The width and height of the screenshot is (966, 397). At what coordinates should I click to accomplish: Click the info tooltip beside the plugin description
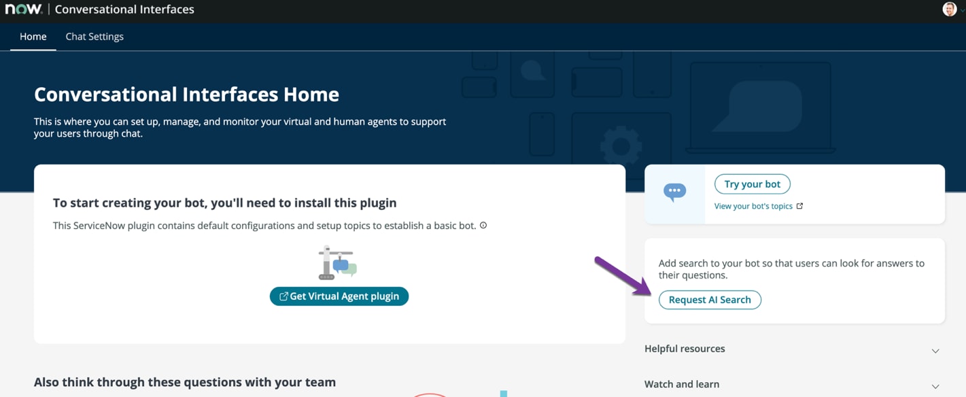coord(483,225)
